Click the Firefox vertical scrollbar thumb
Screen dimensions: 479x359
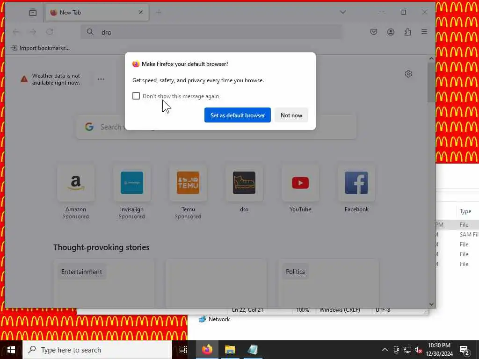click(x=431, y=82)
